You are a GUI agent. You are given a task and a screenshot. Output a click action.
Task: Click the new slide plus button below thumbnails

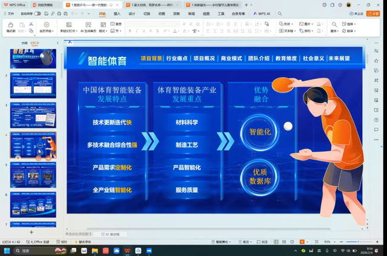click(x=31, y=232)
